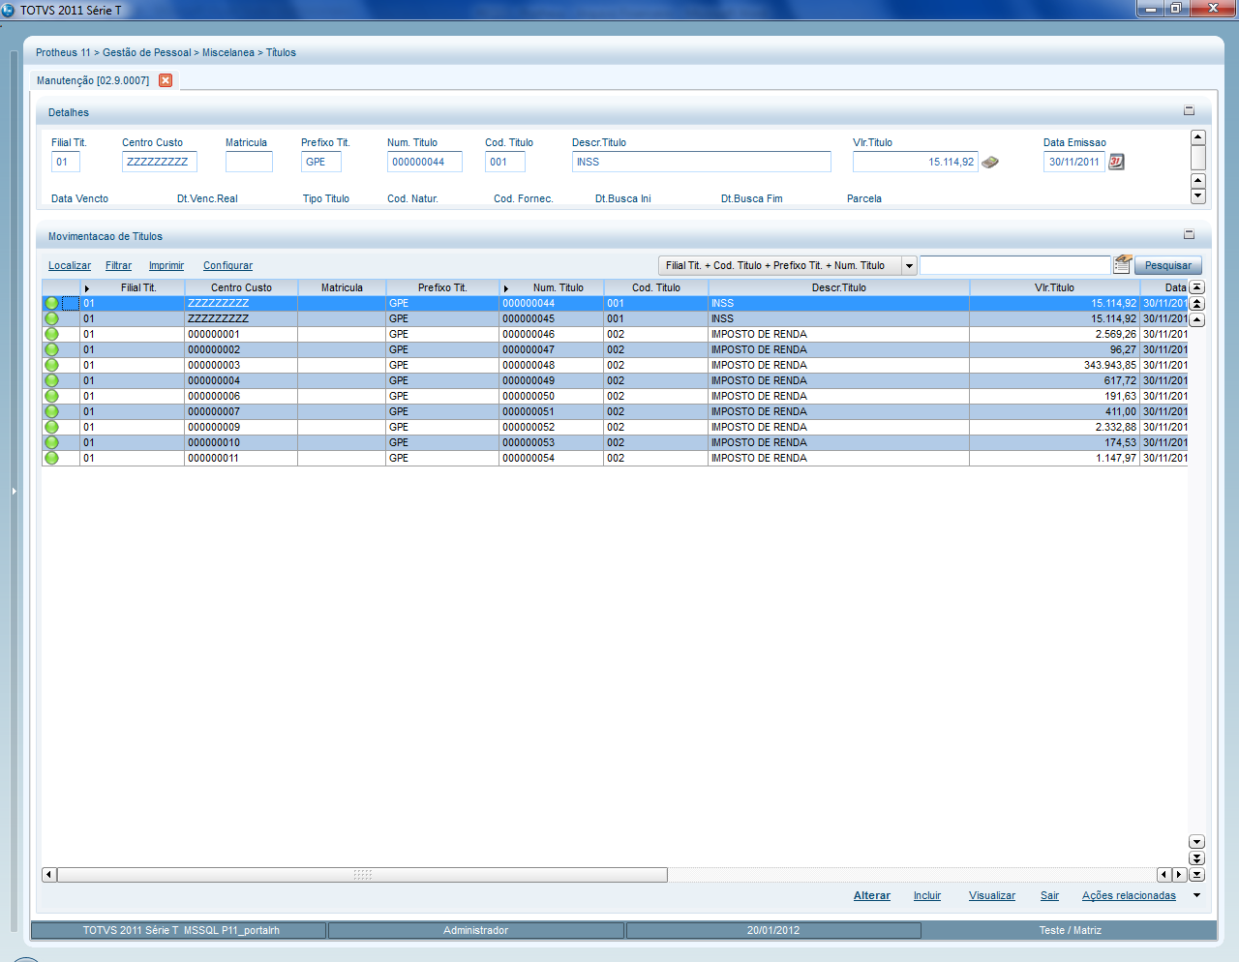This screenshot has width=1239, height=962.
Task: Go to Miscelanea breadcrumb
Action: point(228,52)
